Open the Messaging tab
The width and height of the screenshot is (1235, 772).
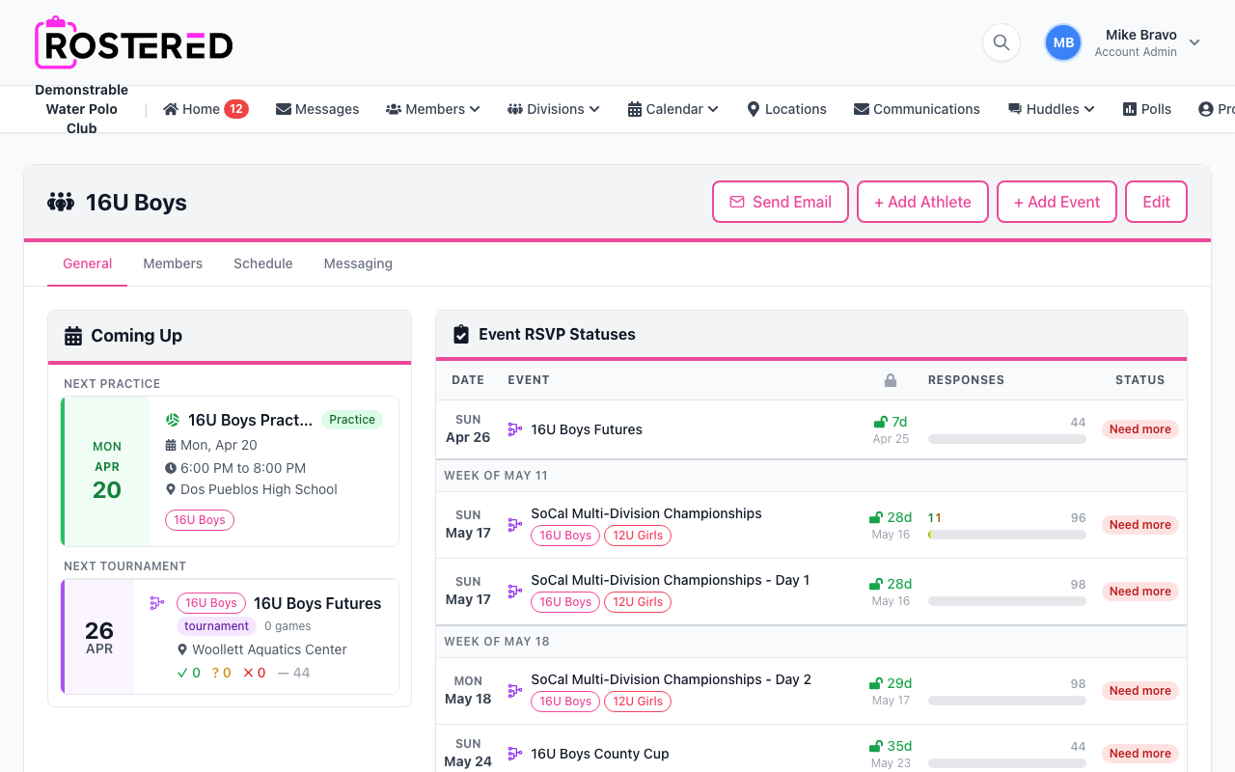coord(358,263)
